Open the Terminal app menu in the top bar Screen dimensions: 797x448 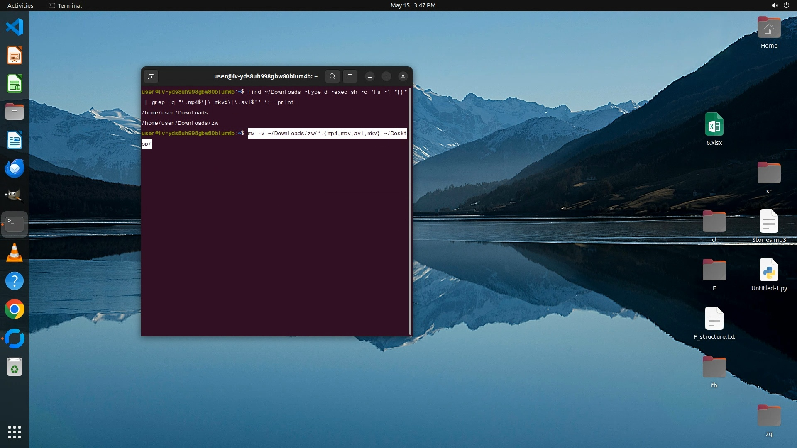click(x=65, y=5)
